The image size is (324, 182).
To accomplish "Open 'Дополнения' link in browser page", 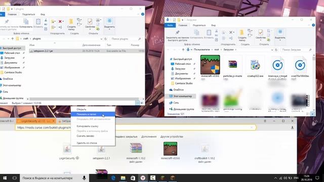I will tap(149, 136).
